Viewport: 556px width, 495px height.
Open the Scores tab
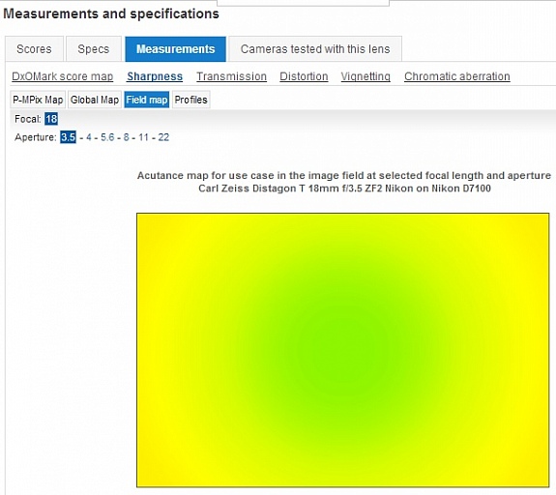[x=34, y=49]
